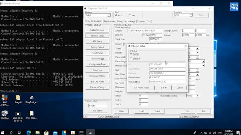
Task: Click the Reset Printer button
Action: [x=97, y=53]
